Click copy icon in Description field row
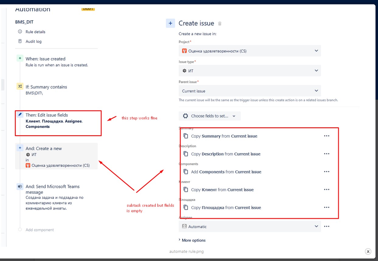Screen dimensions: 378x261 point(186,154)
